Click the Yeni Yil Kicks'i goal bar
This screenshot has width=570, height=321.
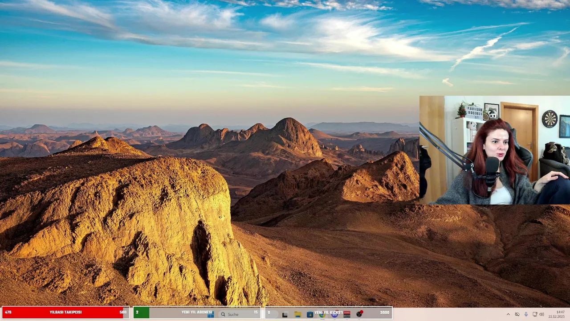329,312
